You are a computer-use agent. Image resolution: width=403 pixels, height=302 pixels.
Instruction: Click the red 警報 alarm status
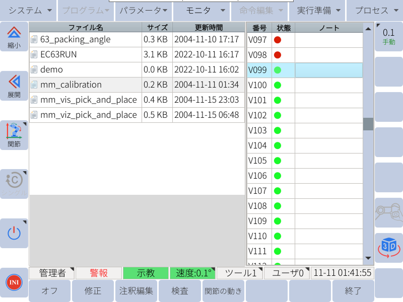pyautogui.click(x=99, y=273)
